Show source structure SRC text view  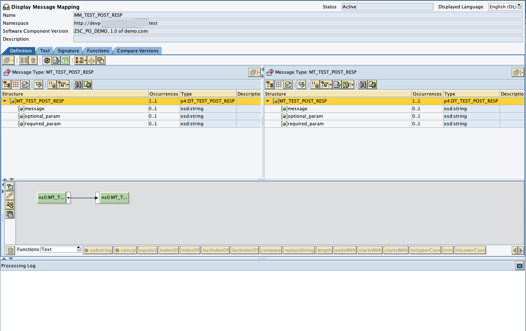(25, 85)
